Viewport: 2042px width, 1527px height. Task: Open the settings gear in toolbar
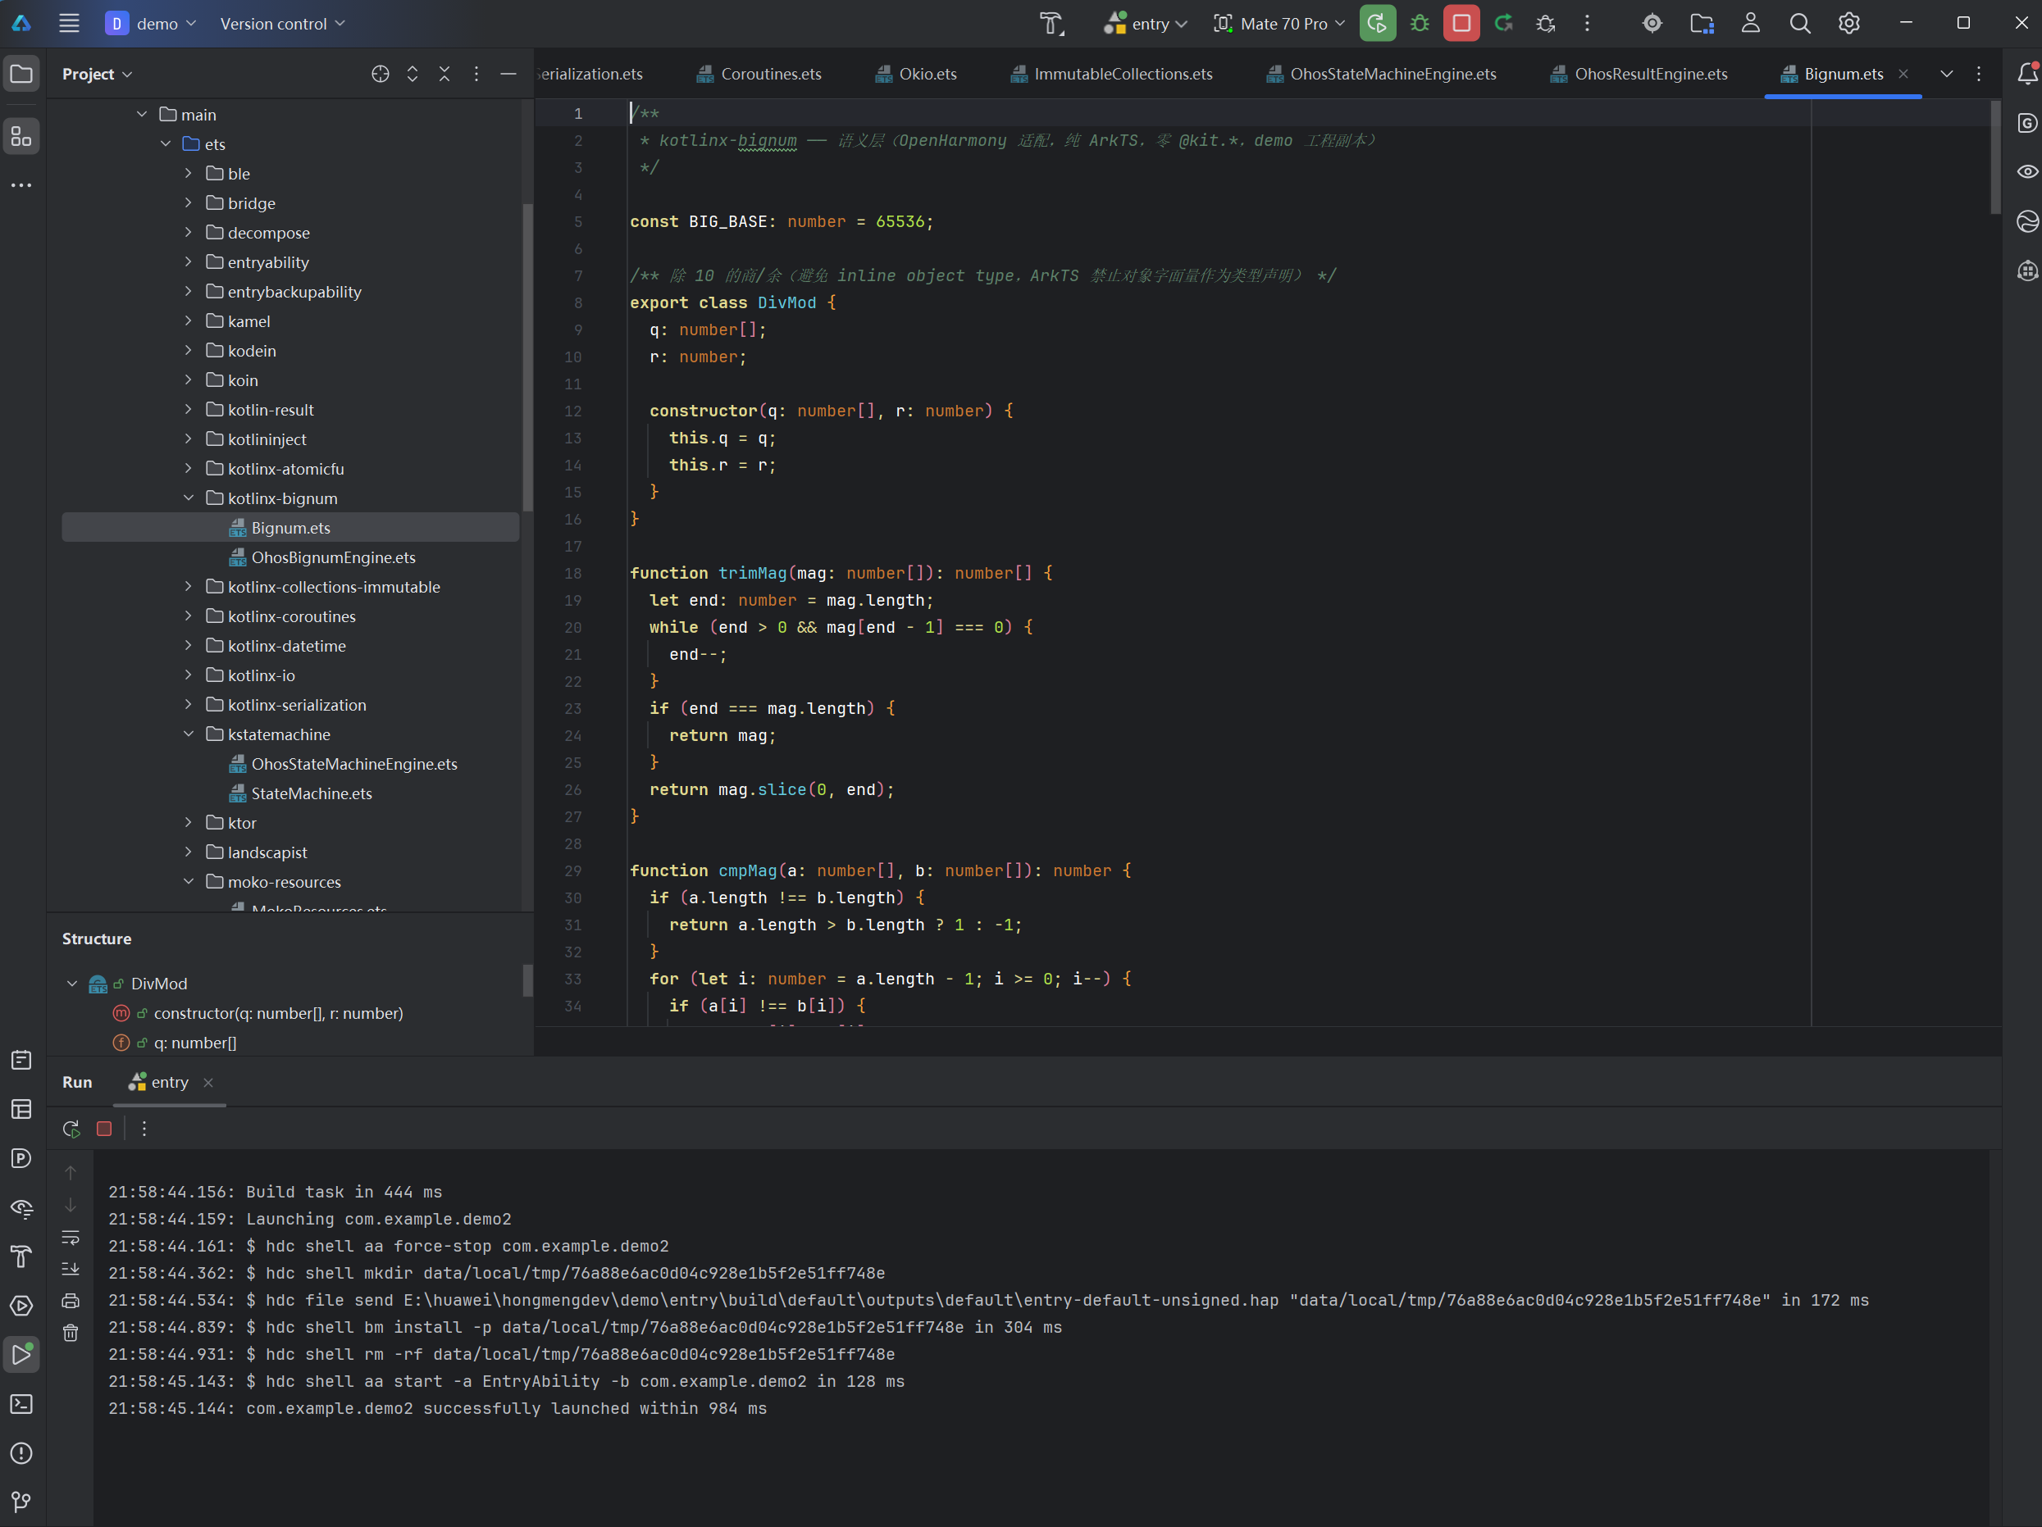pyautogui.click(x=1849, y=24)
